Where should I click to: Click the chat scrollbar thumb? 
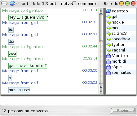[x=101, y=62]
